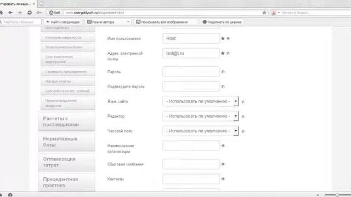Viewport: 351px width, 197px height.
Task: Toggle eye icon next to Имя пользователя
Action: click(x=228, y=38)
